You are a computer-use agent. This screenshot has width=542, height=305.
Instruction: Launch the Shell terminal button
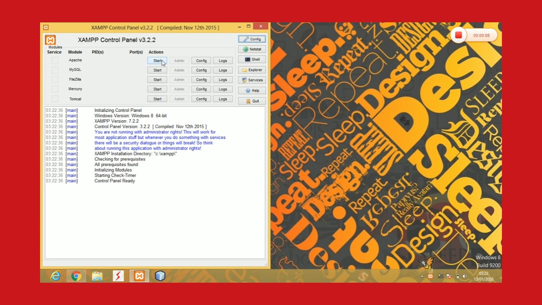point(252,59)
